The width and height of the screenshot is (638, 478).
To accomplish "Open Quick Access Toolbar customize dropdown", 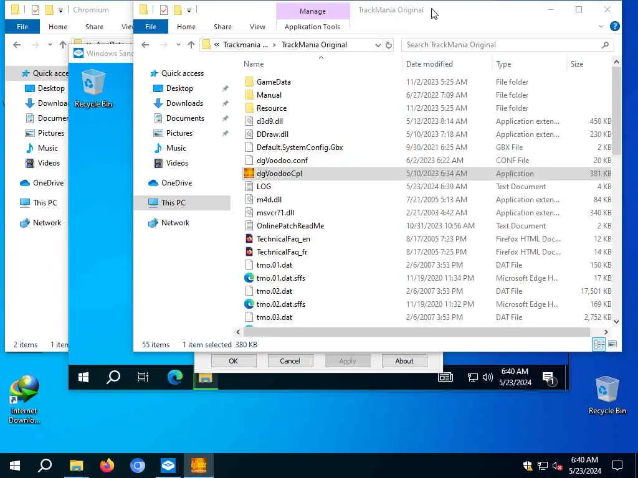I will tap(189, 10).
